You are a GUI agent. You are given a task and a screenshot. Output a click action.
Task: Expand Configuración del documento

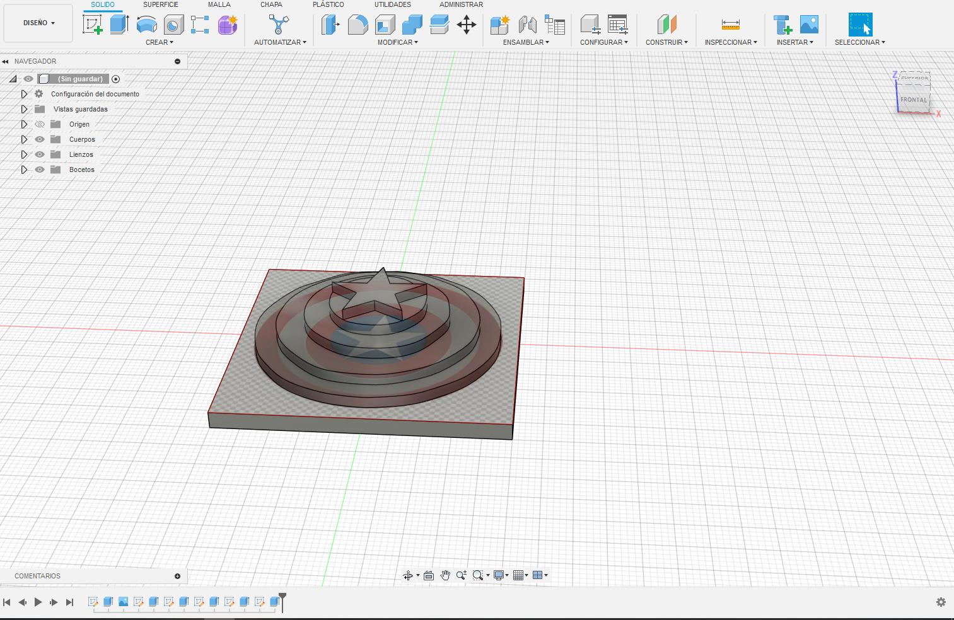tap(24, 94)
